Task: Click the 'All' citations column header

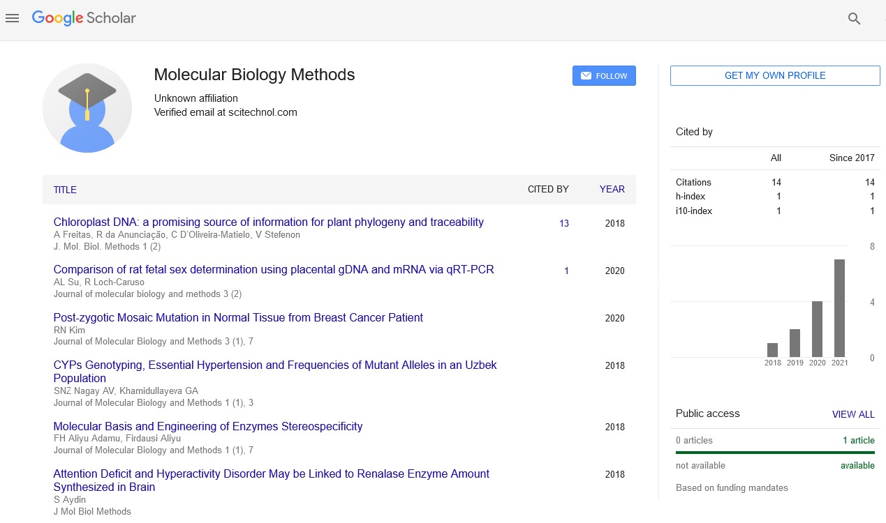Action: 776,158
